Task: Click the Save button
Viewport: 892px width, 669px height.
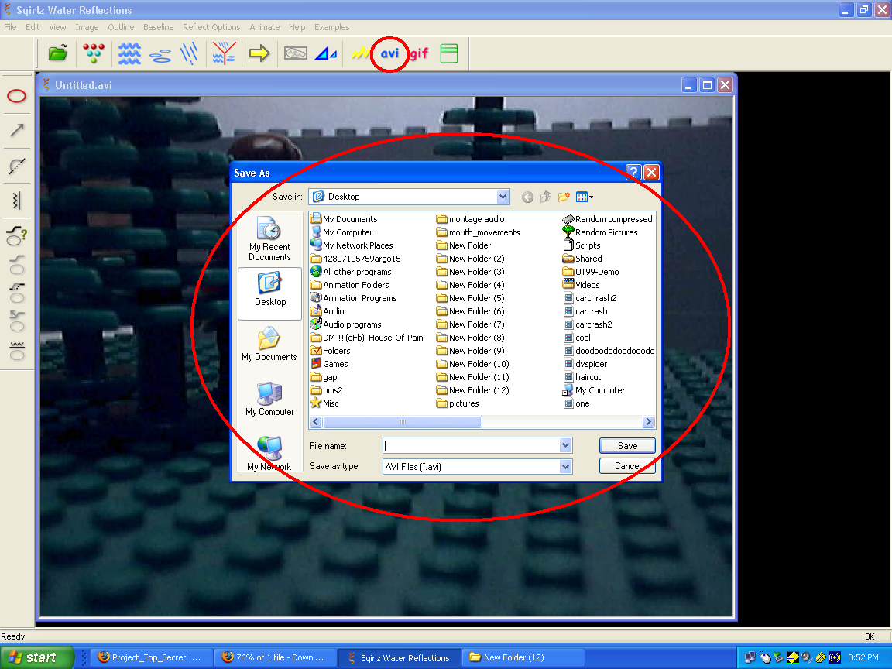Action: (627, 446)
